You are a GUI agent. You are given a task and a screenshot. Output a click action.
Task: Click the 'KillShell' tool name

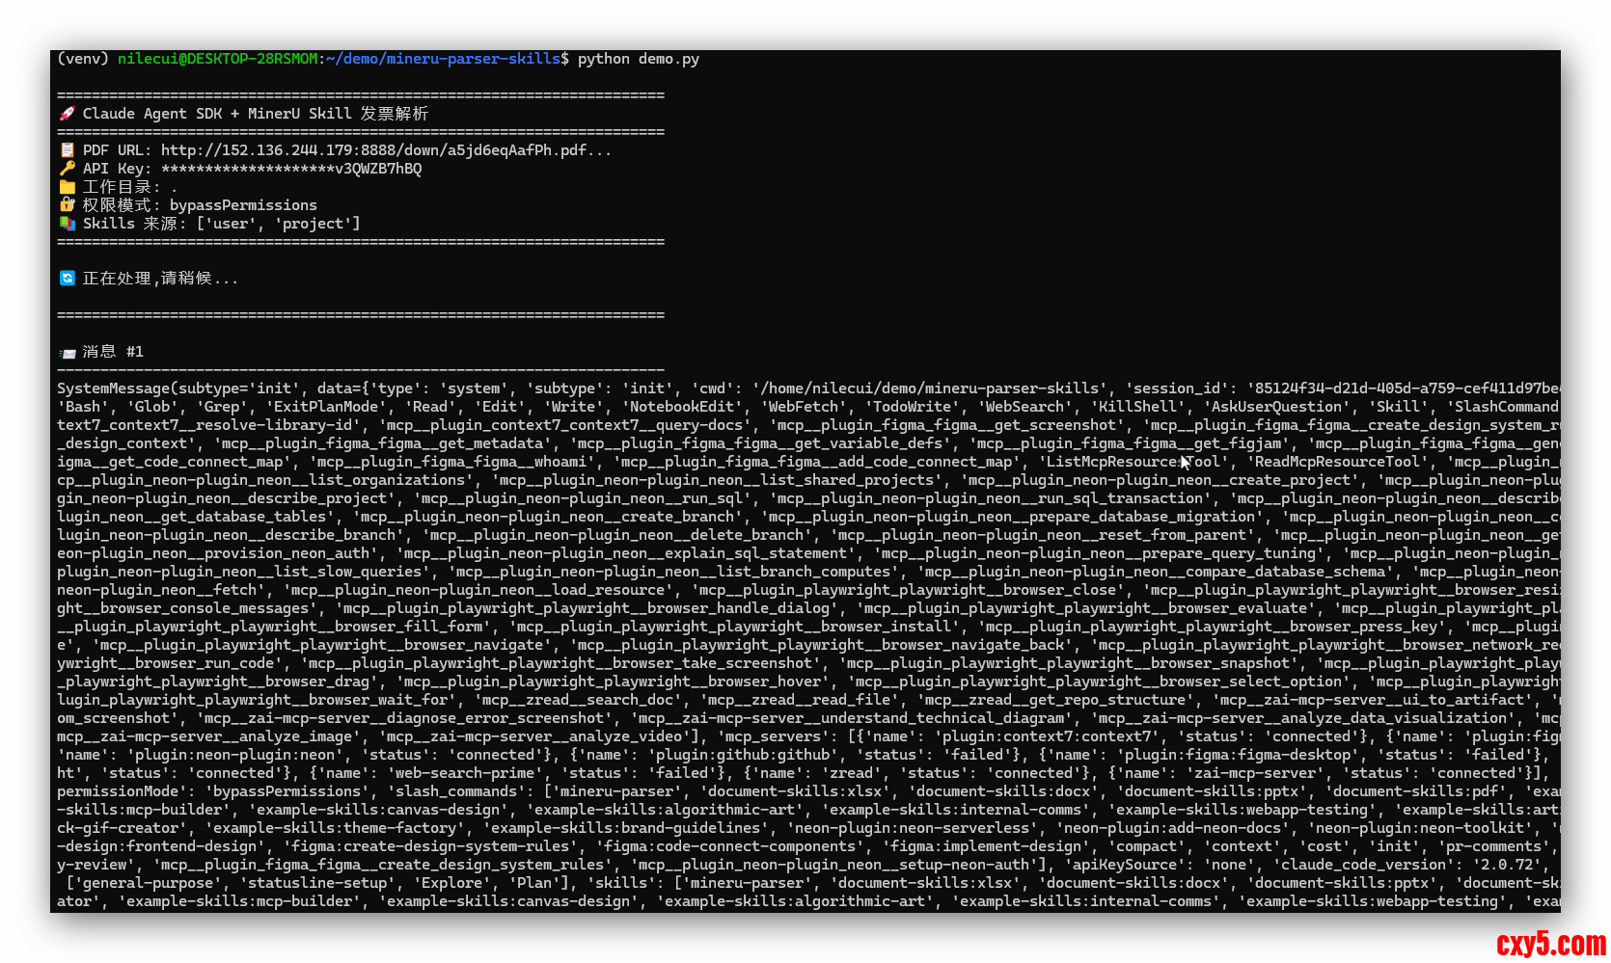(x=1138, y=407)
